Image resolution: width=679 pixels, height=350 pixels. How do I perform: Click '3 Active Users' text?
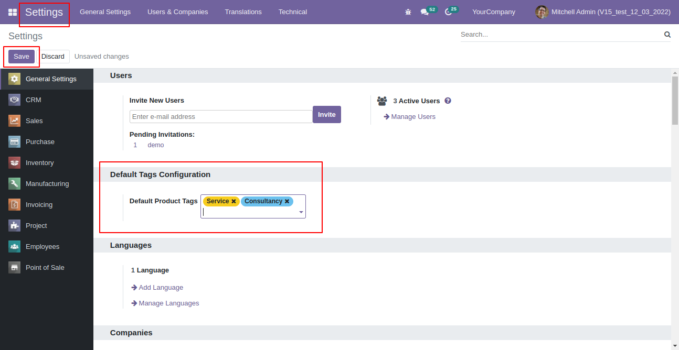click(417, 101)
